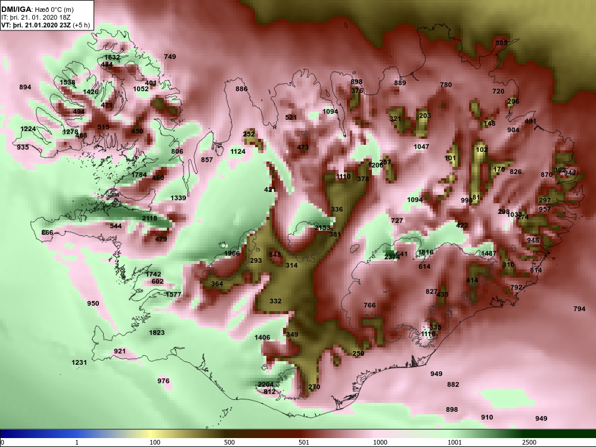Select the map value 904
The height and width of the screenshot is (447, 596).
click(x=513, y=130)
